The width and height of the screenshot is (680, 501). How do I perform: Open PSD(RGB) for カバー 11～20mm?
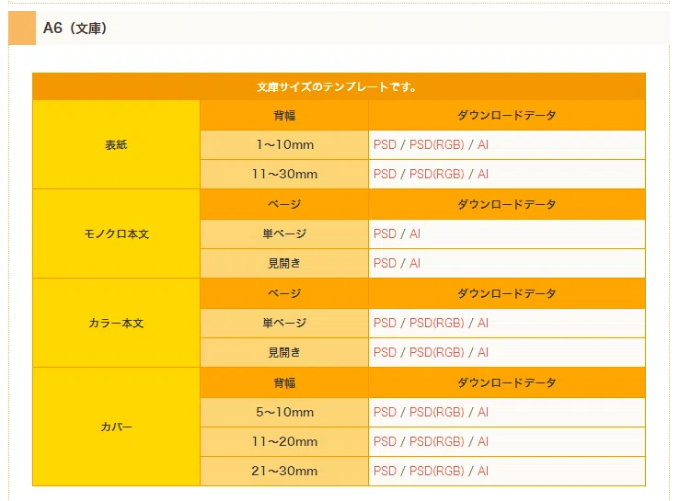pos(437,441)
